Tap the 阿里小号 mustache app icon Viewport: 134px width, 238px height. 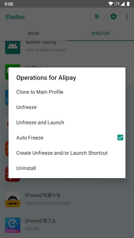pos(13,199)
